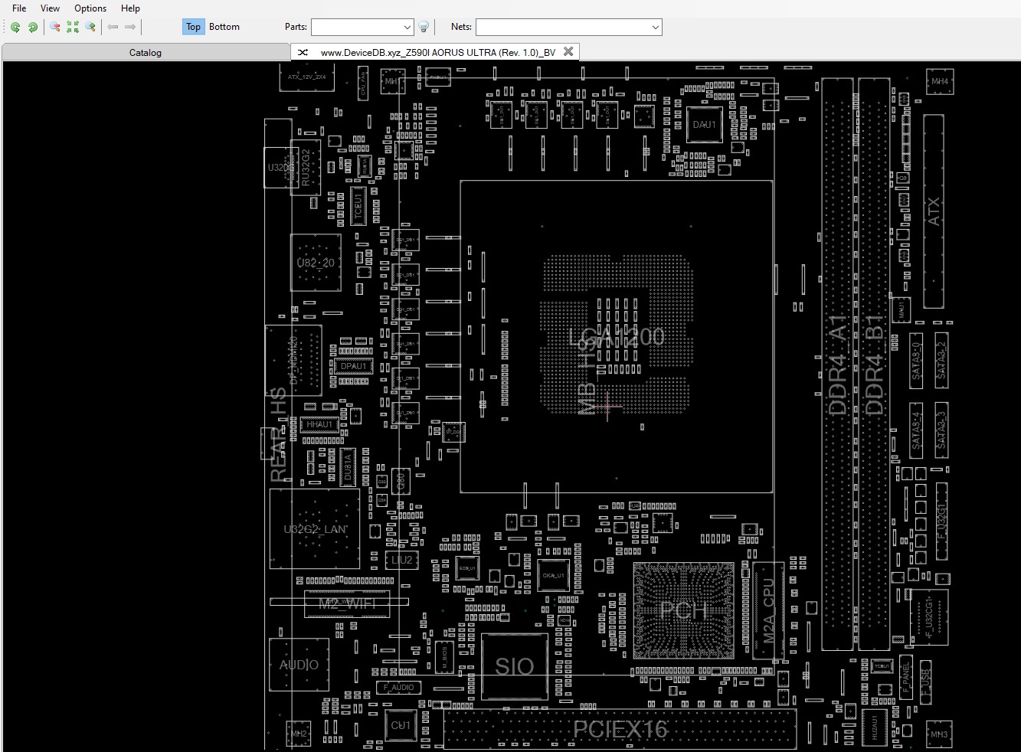
Task: Click the zoom out magnifier icon
Action: coord(55,27)
